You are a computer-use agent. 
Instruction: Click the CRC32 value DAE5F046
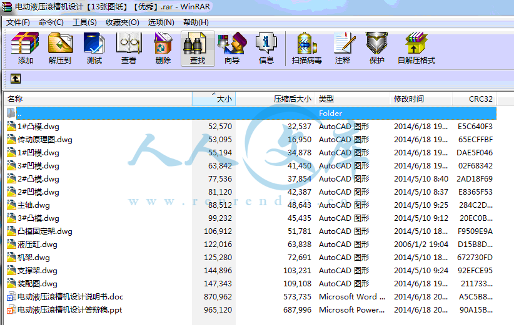(x=475, y=153)
